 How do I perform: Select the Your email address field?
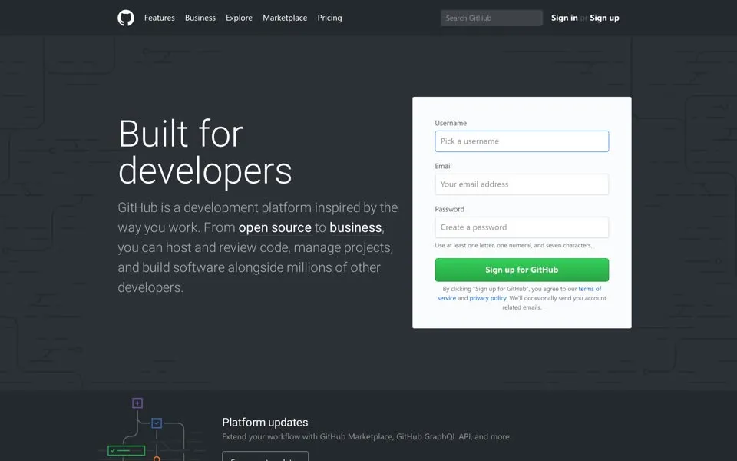tap(522, 184)
